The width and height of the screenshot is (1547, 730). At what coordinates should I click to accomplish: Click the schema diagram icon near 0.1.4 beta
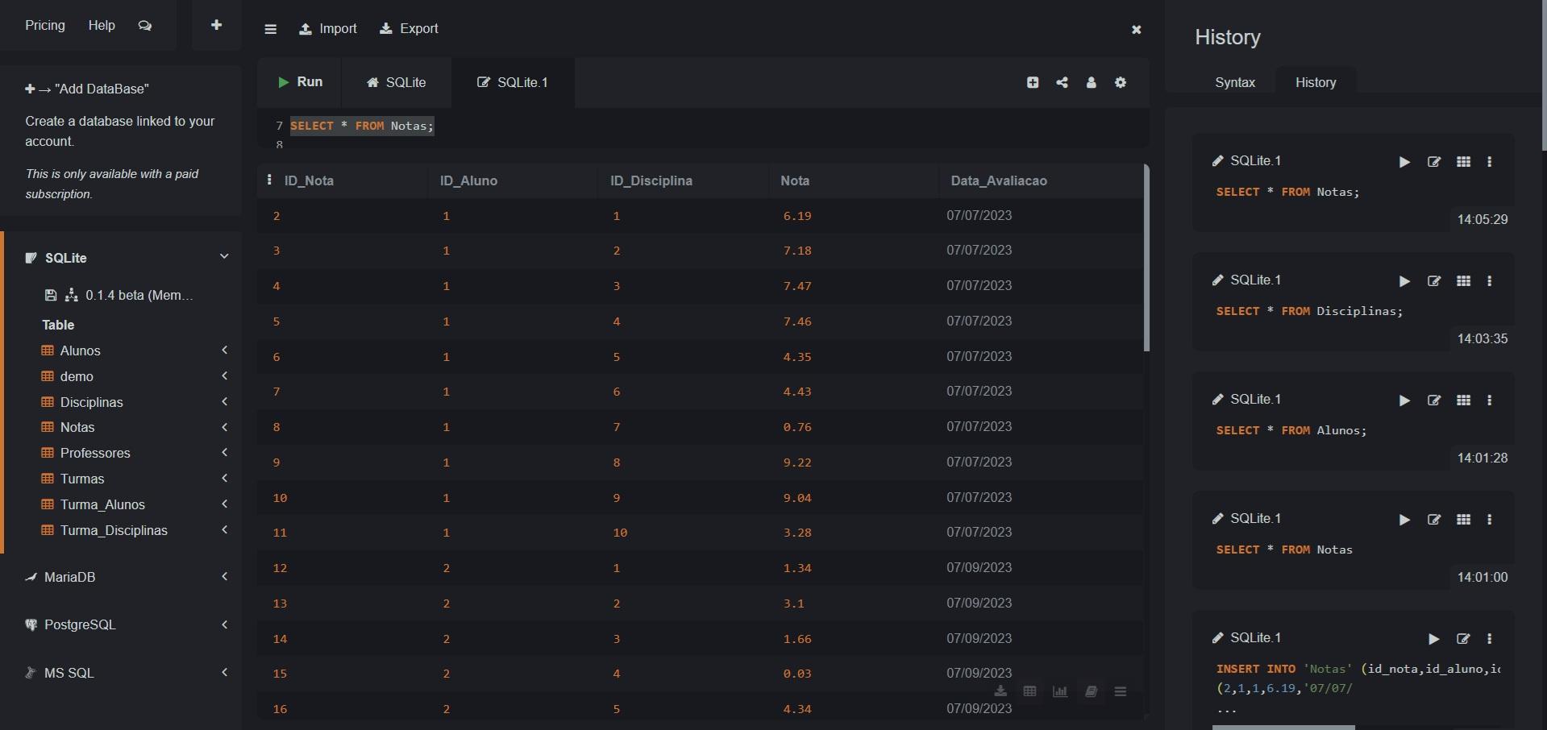click(72, 296)
